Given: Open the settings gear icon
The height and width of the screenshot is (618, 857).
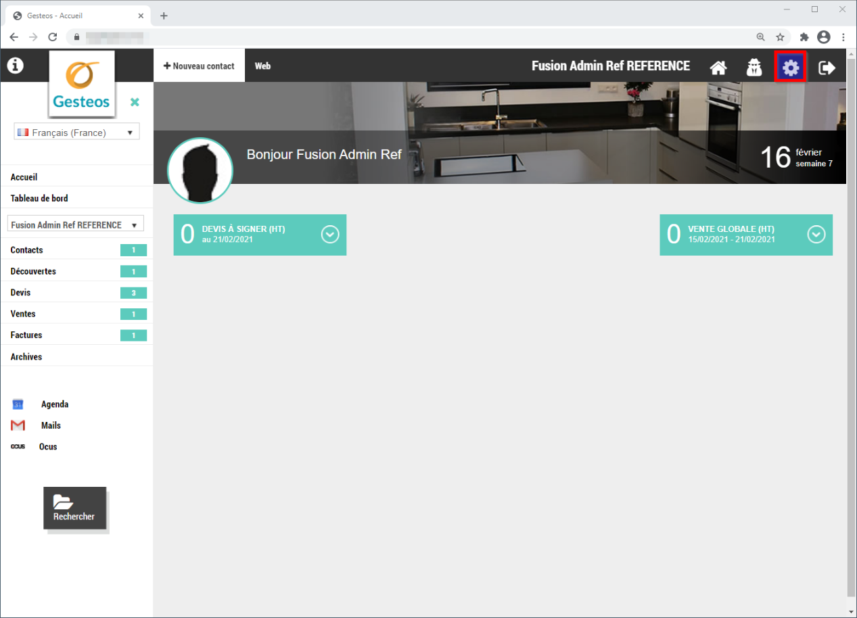Looking at the screenshot, I should coord(790,68).
